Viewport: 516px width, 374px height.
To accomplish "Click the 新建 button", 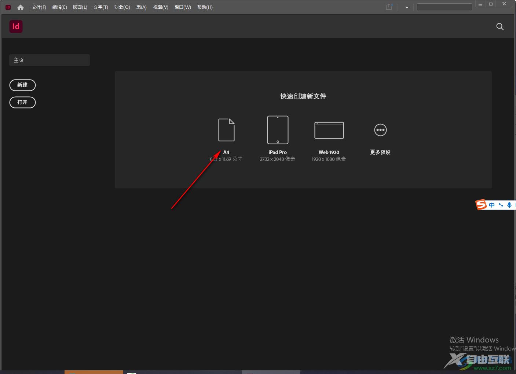I will click(22, 85).
